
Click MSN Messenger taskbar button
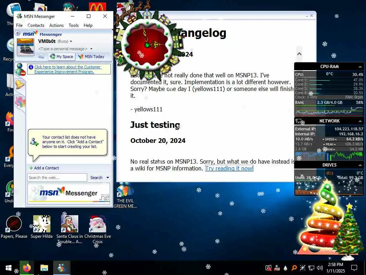61,268
